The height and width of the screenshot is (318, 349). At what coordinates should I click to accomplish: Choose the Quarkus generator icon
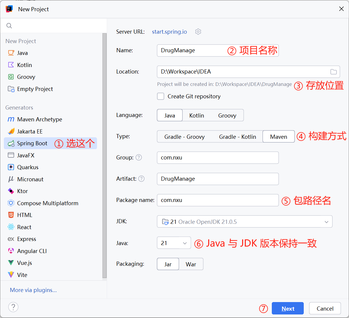tap(11, 167)
